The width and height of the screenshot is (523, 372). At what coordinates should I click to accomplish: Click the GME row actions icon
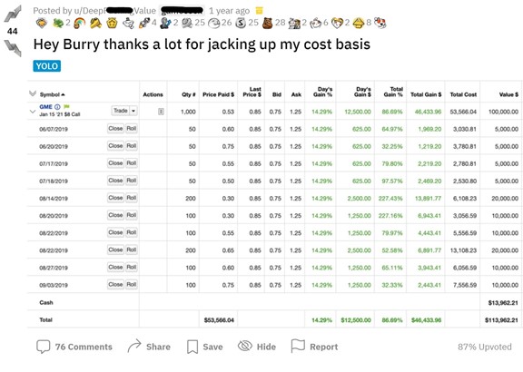tap(161, 112)
